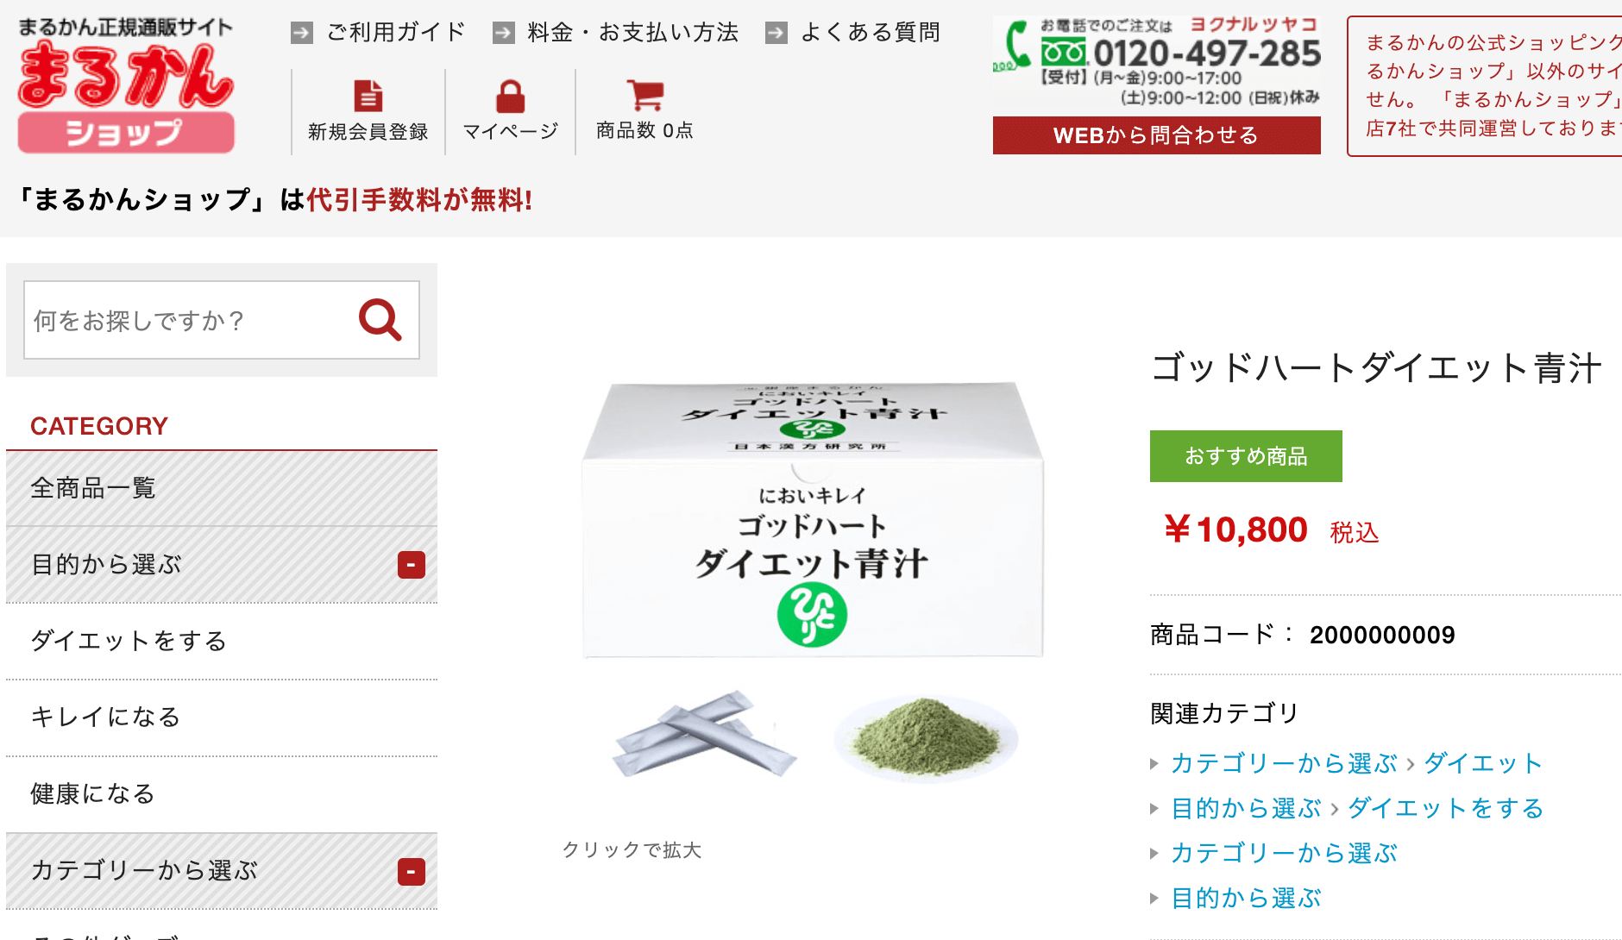This screenshot has height=940, width=1622.
Task: Click arrow icon beside 料金・お支払い方法
Action: (504, 33)
